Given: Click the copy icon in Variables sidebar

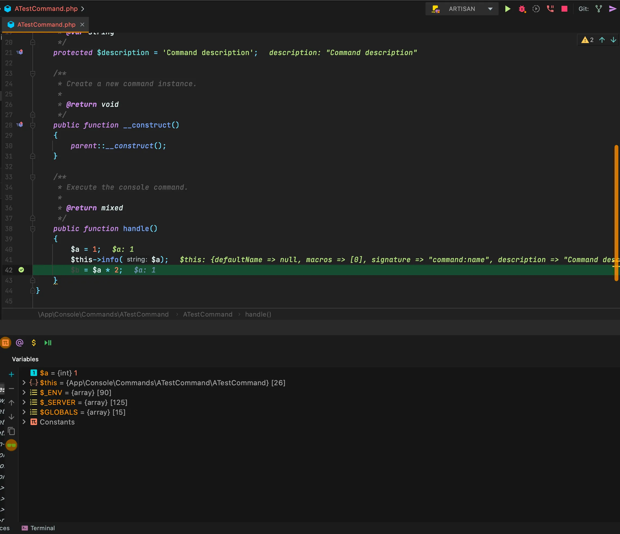Looking at the screenshot, I should [x=11, y=431].
